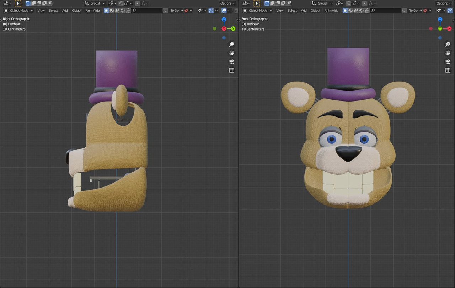Choose intersect selection mode in front viewport
Screen dimensions: 455x288
coord(289,3)
